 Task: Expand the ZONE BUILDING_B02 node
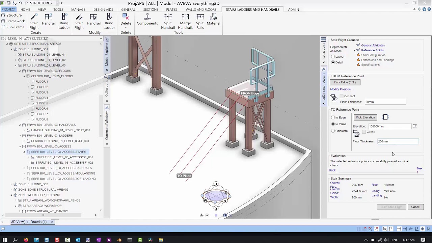(11, 184)
